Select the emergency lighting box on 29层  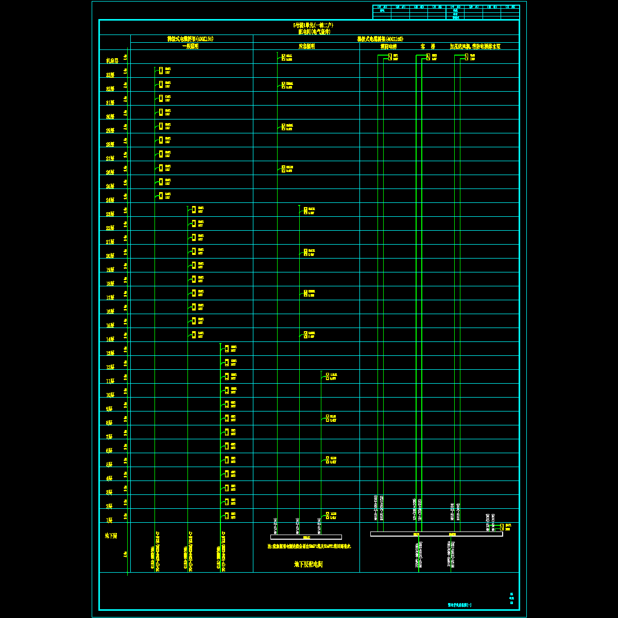tap(283, 127)
